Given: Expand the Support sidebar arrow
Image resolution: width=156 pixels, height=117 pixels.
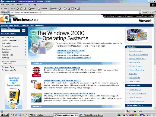Looking at the screenshot, I should [26, 52].
